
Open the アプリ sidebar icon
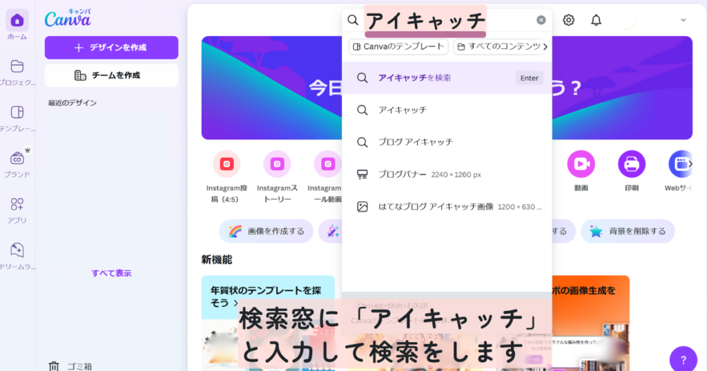pos(17,204)
